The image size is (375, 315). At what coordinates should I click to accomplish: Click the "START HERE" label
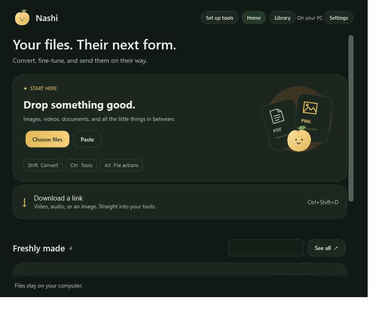(43, 88)
